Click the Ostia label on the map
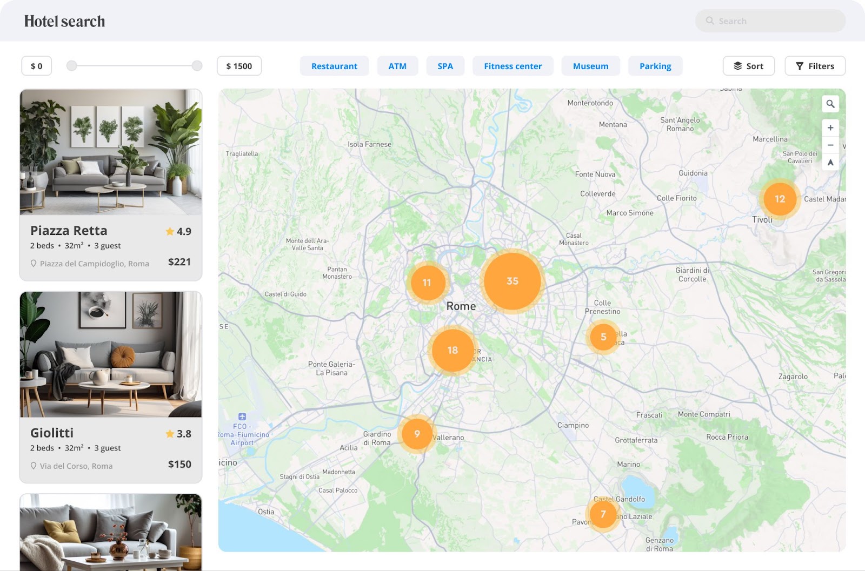Image resolution: width=865 pixels, height=571 pixels. tap(266, 512)
